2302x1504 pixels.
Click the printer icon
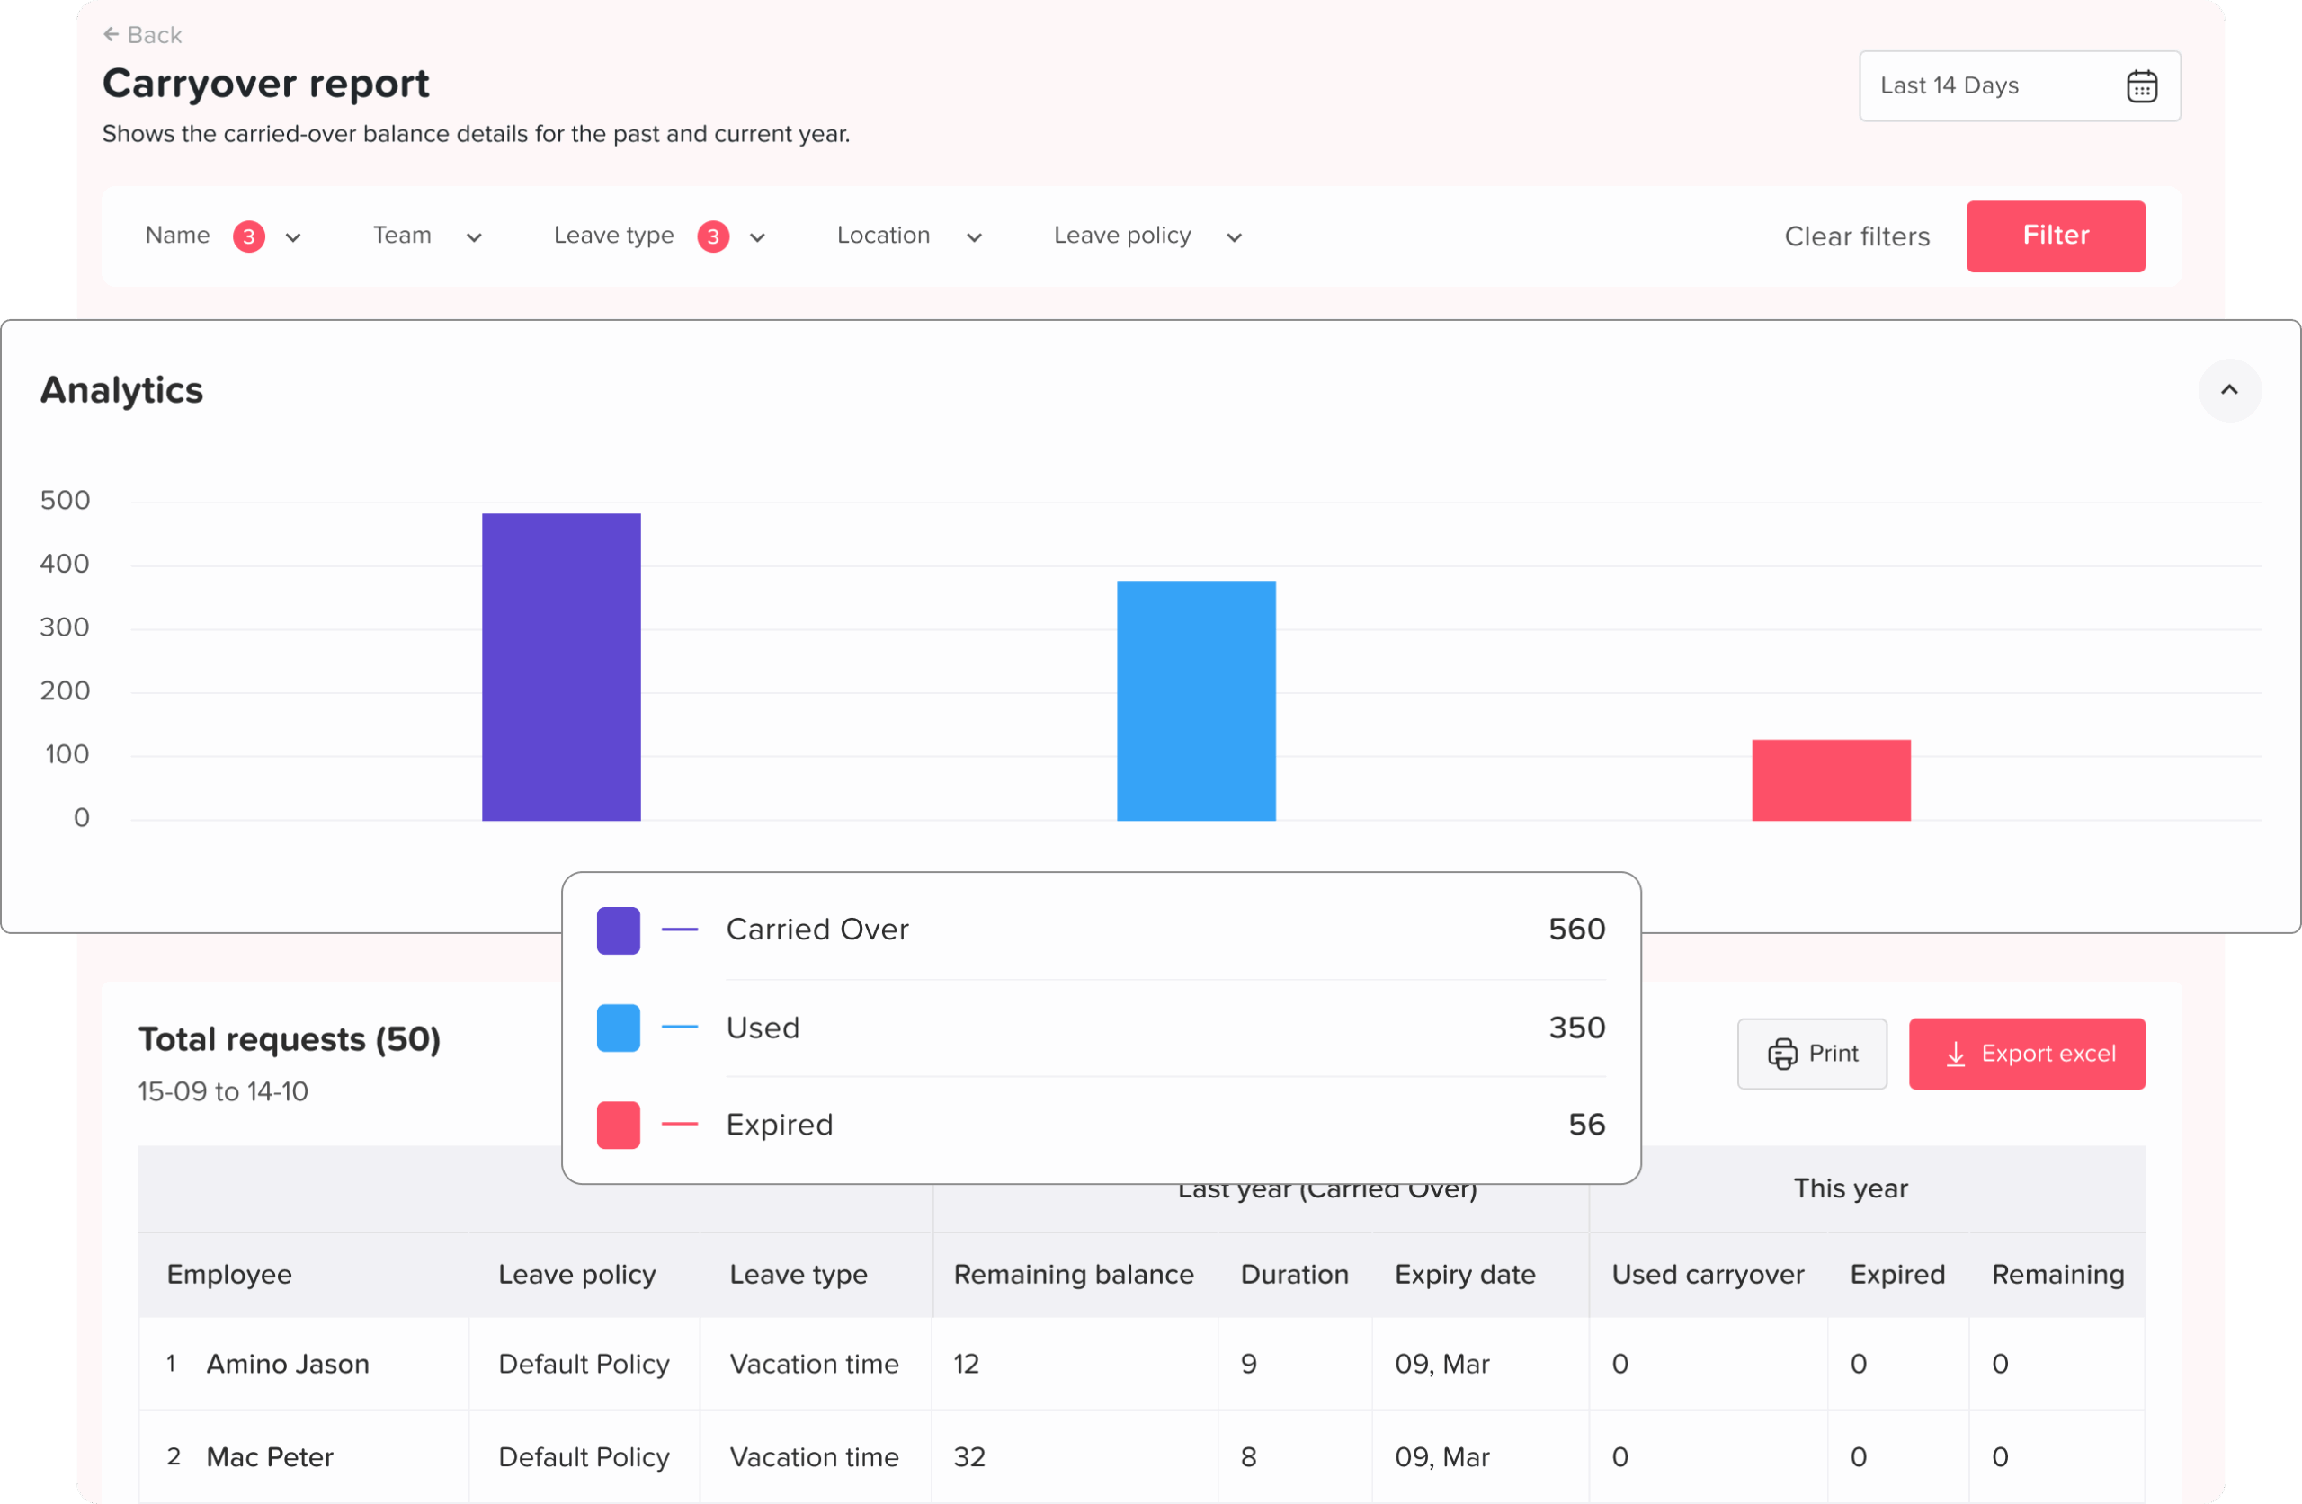tap(1781, 1054)
